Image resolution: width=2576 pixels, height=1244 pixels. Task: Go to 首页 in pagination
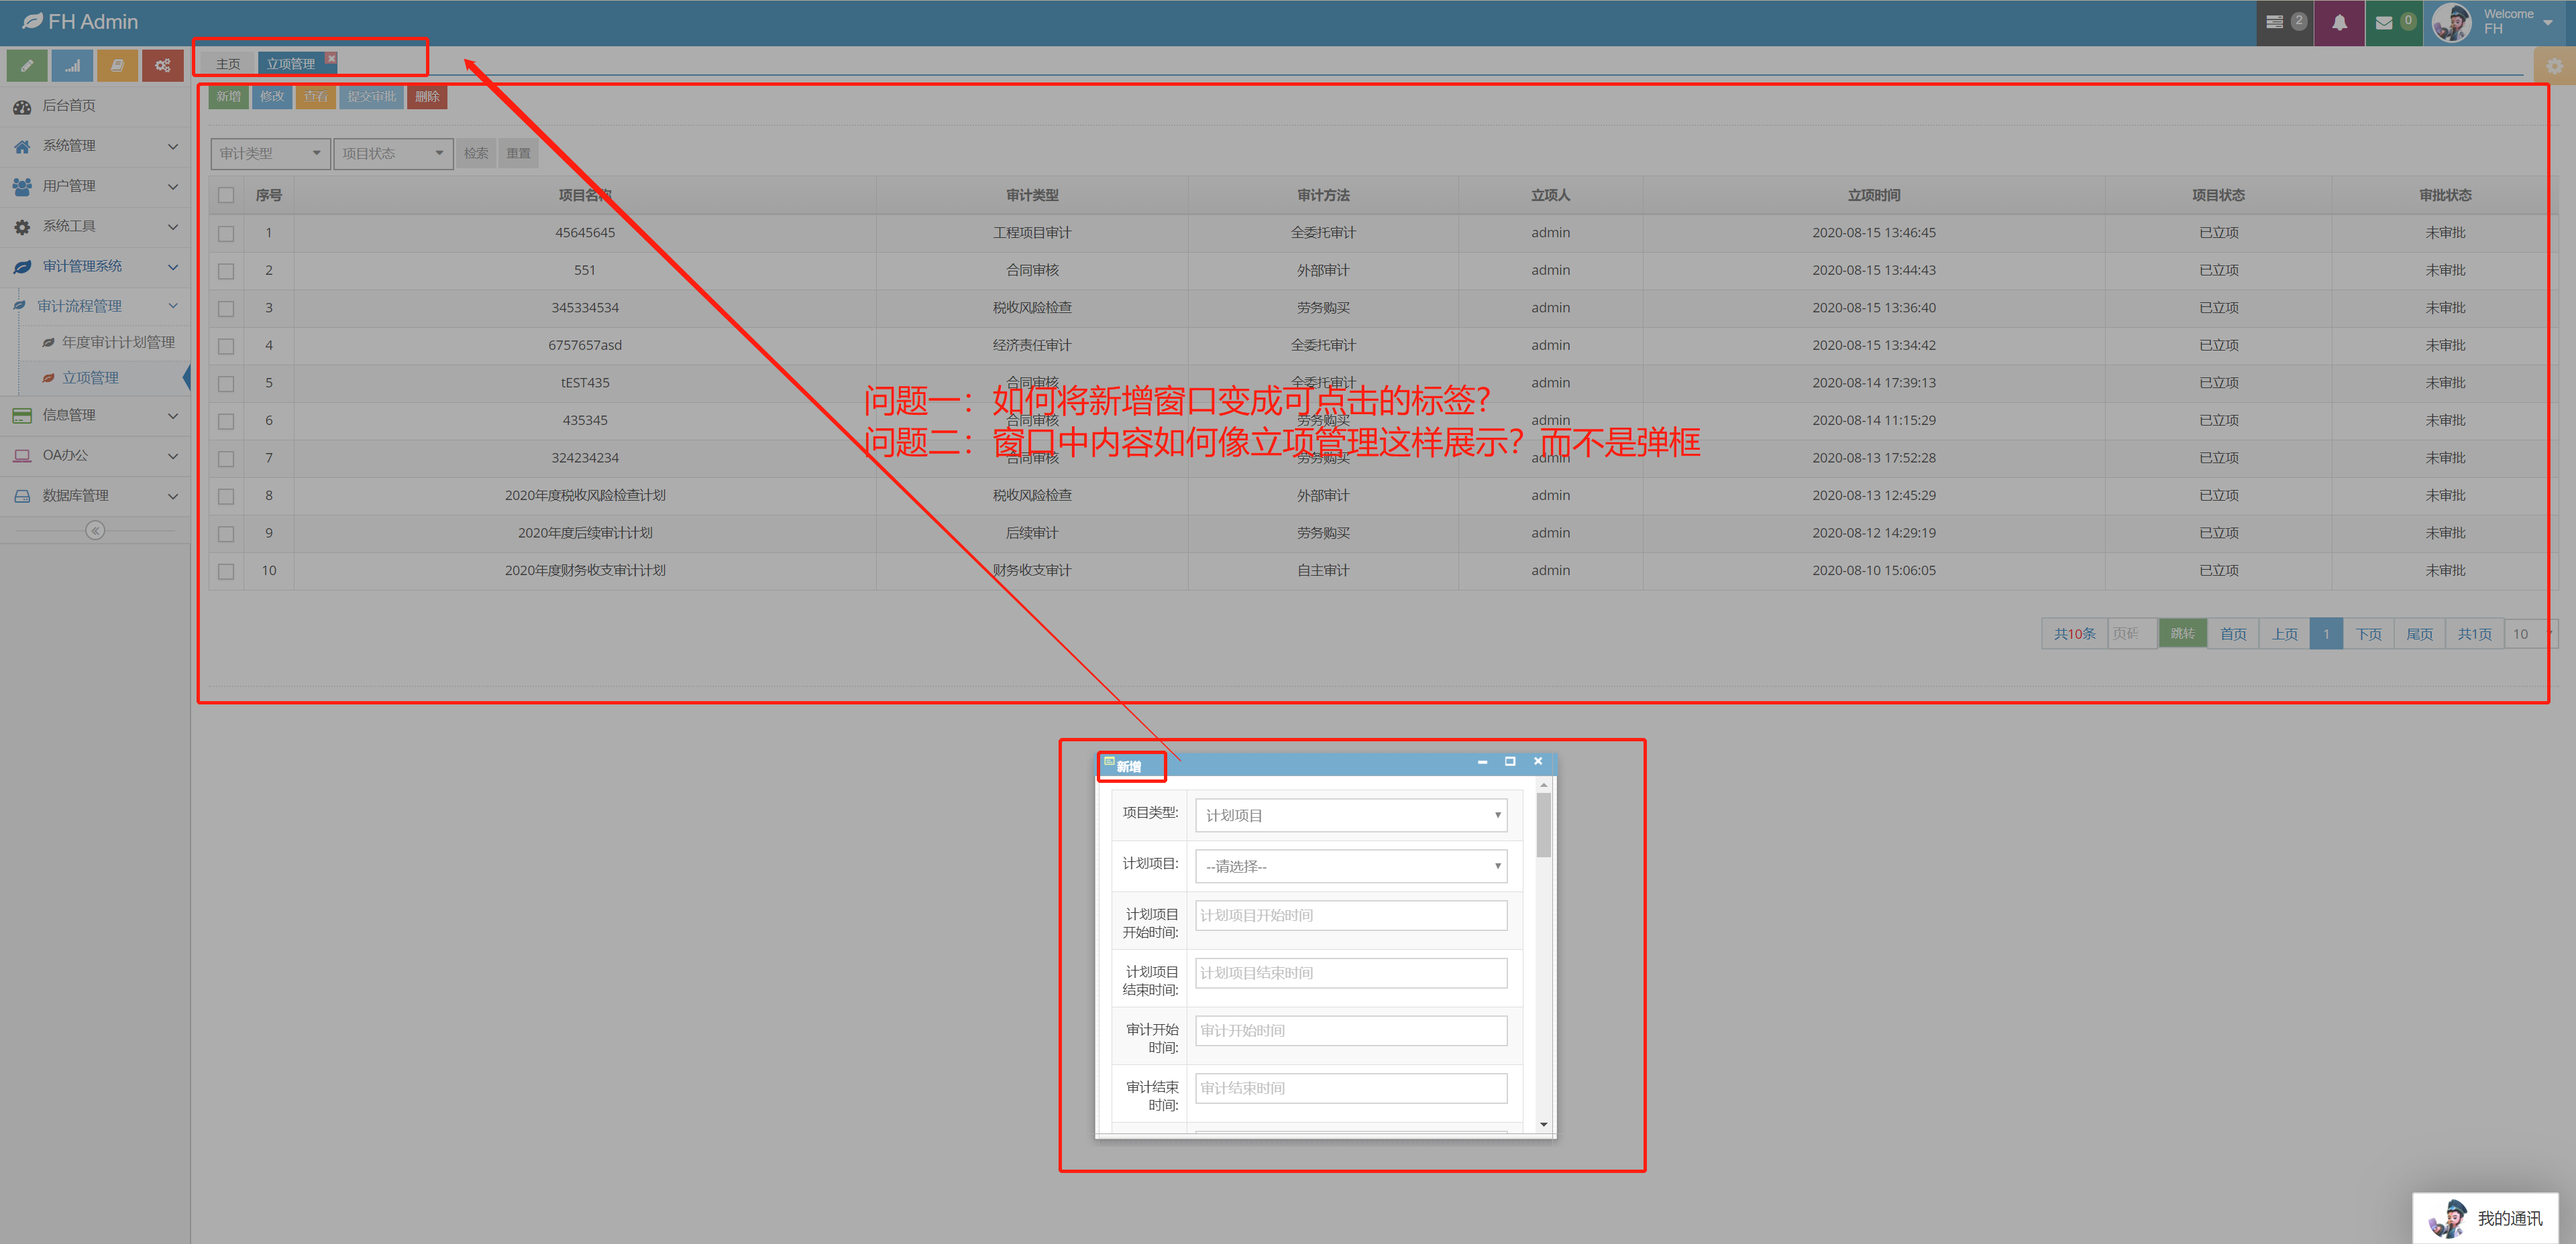(2233, 633)
